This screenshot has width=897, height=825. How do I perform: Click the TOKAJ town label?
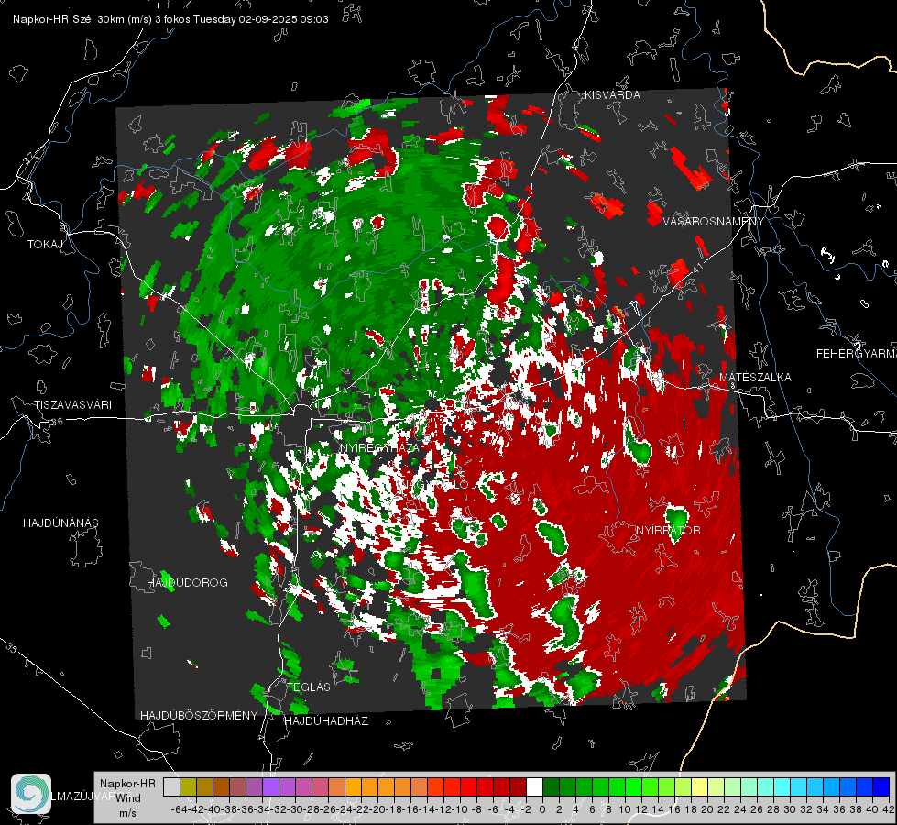(x=45, y=245)
